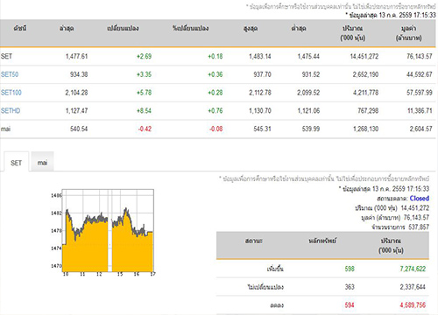The height and width of the screenshot is (315, 438).
Task: Click advancing stocks count 598
Action: 350,269
